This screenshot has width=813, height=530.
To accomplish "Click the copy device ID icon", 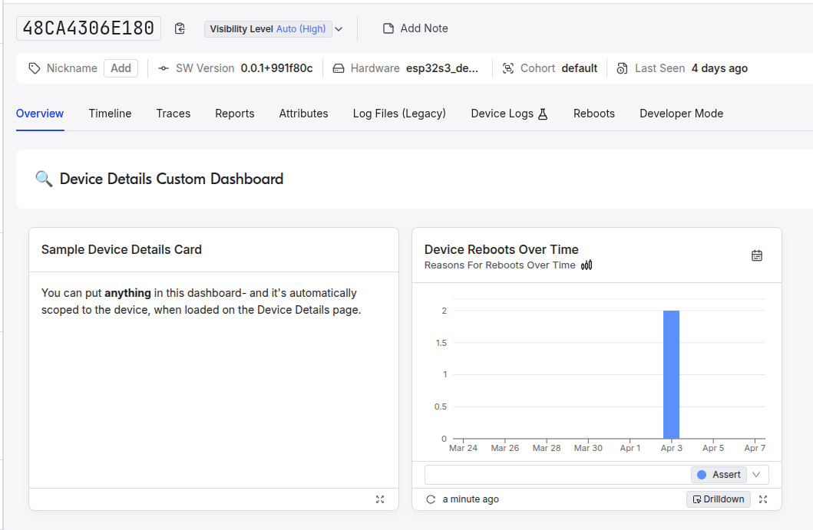I will point(180,28).
